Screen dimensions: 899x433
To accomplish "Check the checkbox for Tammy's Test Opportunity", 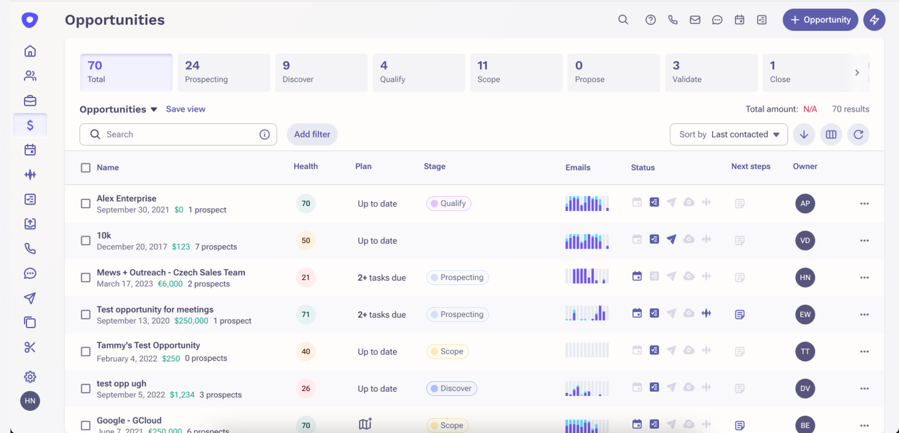I will (x=86, y=352).
